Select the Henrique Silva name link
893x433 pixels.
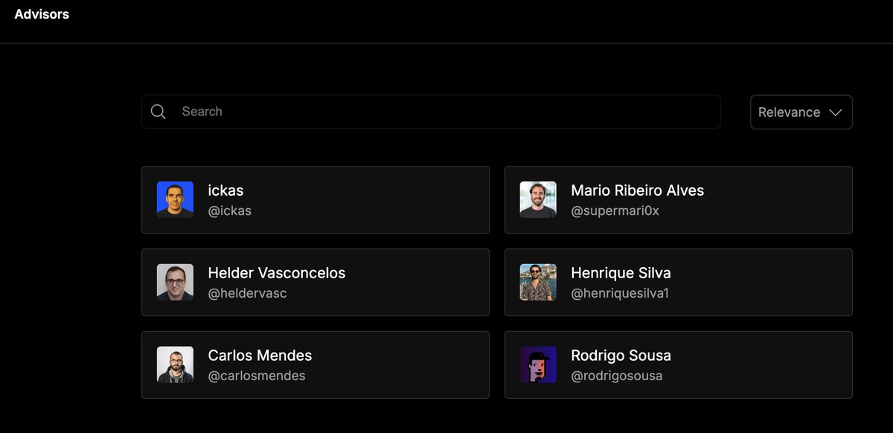click(621, 273)
